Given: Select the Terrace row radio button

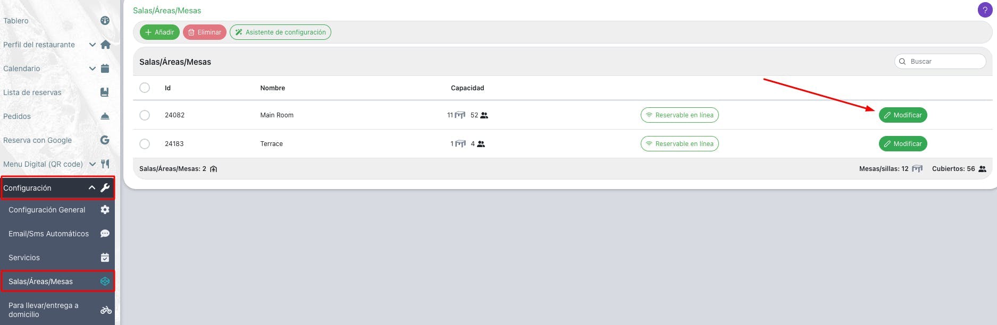Looking at the screenshot, I should (145, 144).
